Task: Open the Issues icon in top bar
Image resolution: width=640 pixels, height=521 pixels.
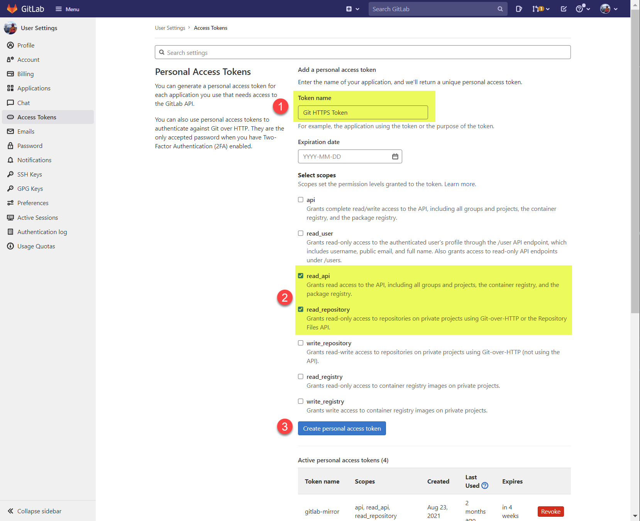Action: [x=519, y=9]
